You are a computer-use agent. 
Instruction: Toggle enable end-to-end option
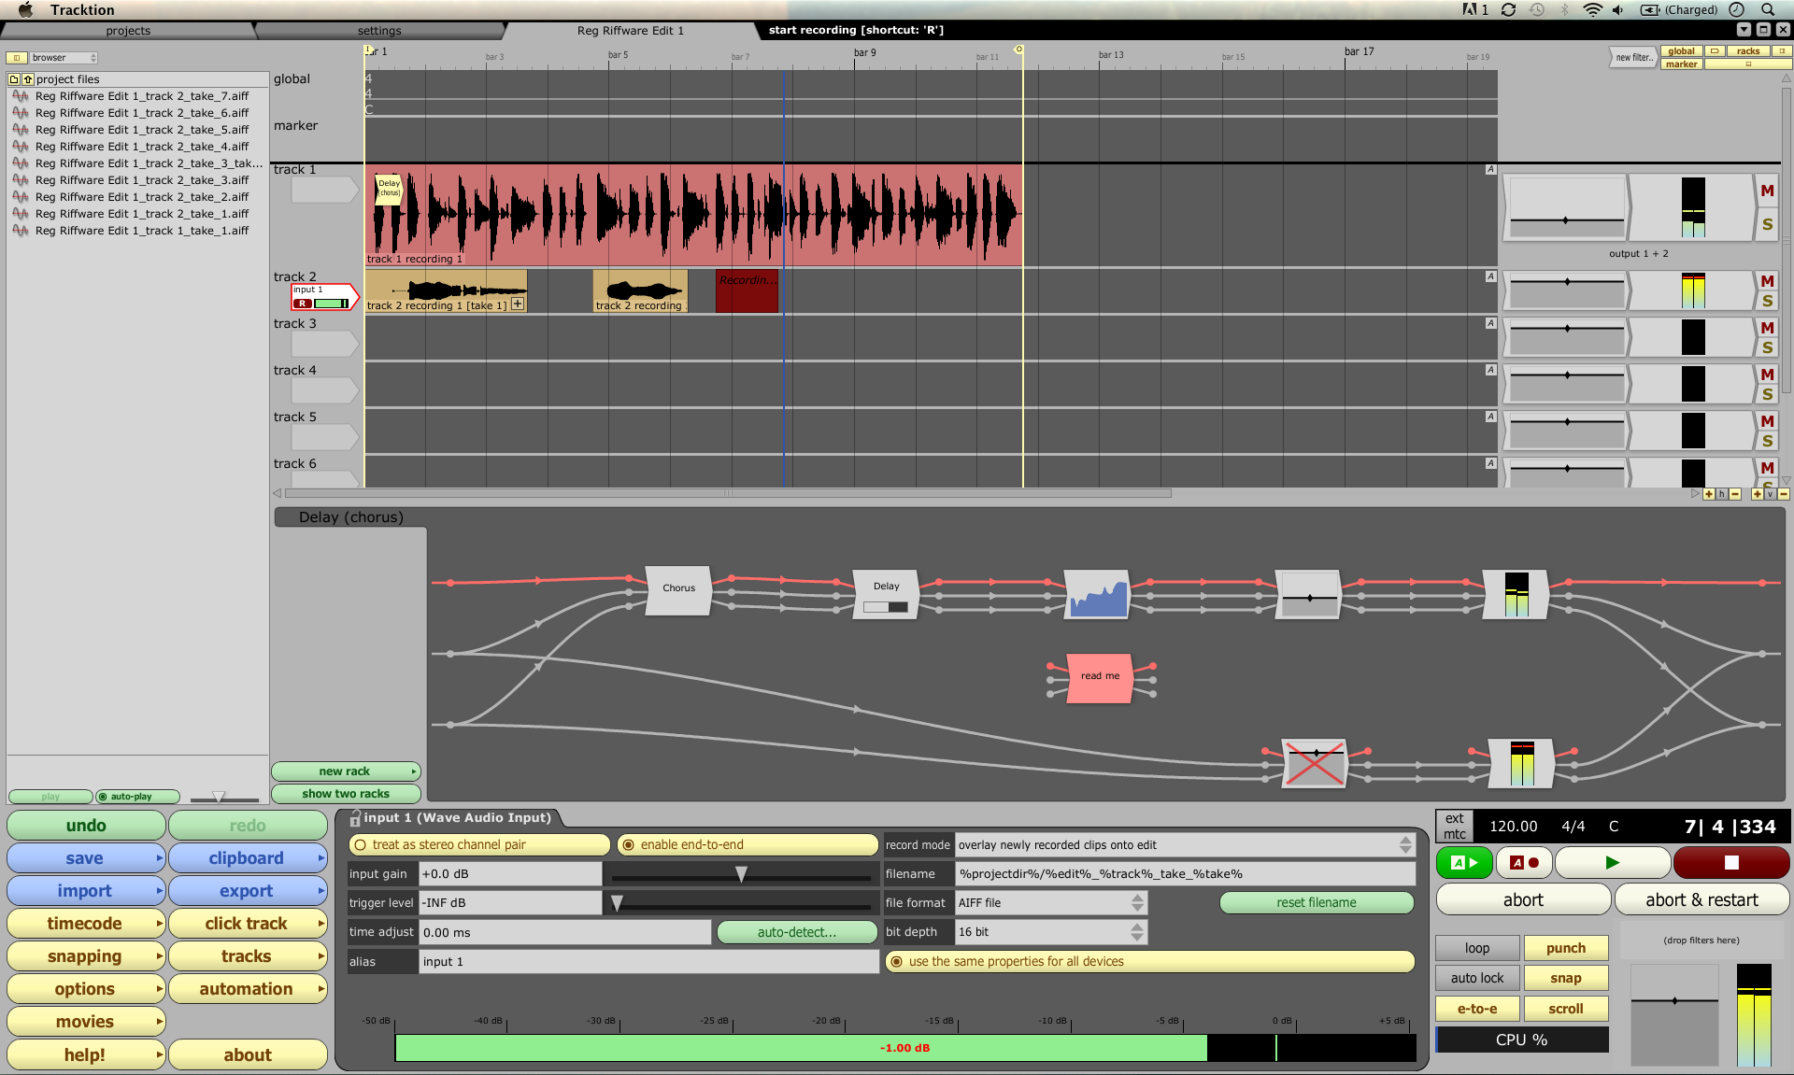point(627,844)
